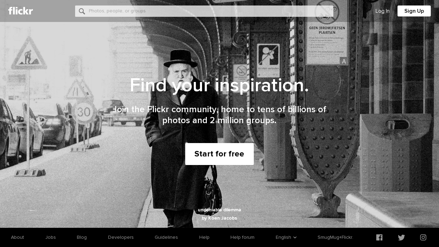Go to the Help forum link
Image resolution: width=439 pixels, height=247 pixels.
[x=242, y=237]
